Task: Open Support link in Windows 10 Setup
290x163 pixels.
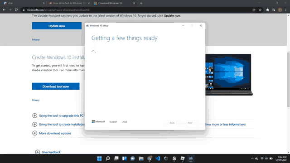Action: coord(113,122)
